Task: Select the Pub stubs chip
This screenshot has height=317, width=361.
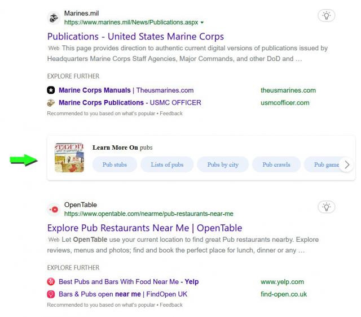Action: click(x=115, y=164)
